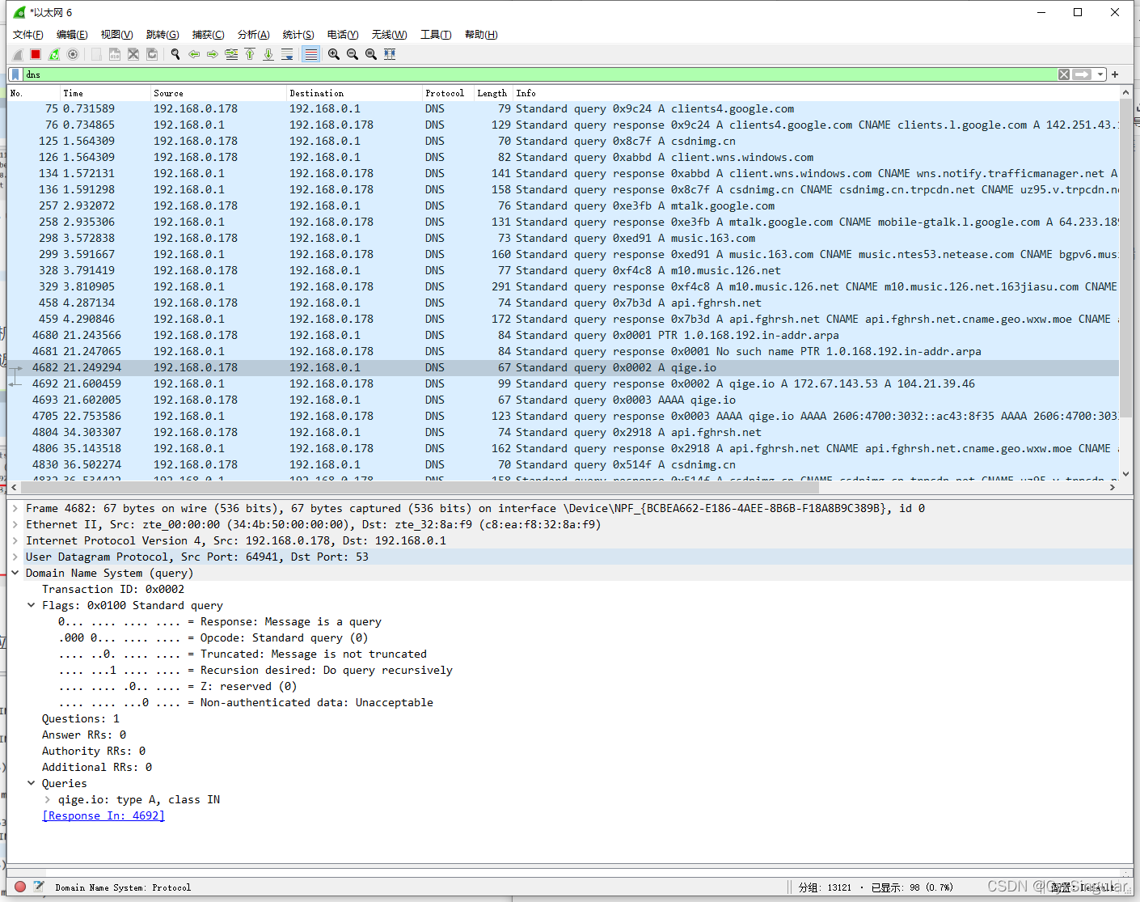Expand User Datagram Protocol section
Image resolution: width=1140 pixels, height=902 pixels.
[15, 557]
